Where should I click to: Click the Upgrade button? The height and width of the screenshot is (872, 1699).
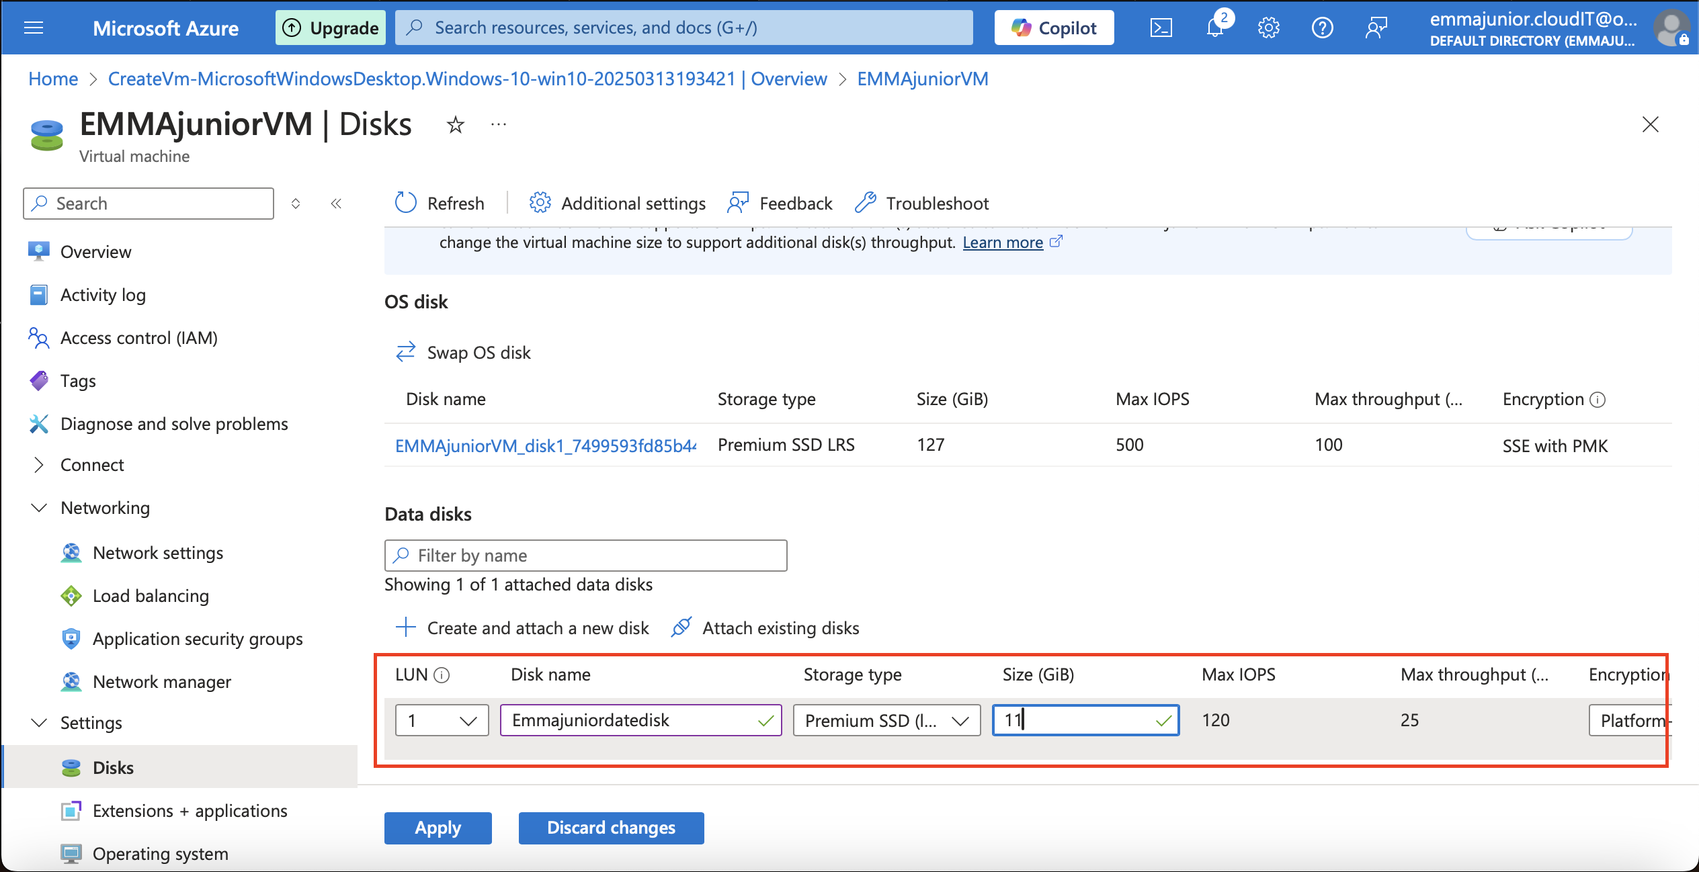[330, 28]
